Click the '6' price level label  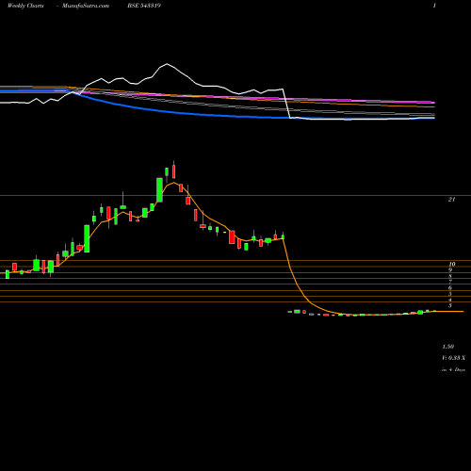coord(450,288)
